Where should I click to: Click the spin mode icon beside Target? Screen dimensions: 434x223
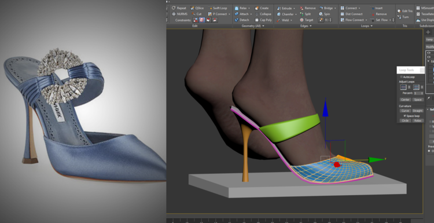[x=321, y=20]
